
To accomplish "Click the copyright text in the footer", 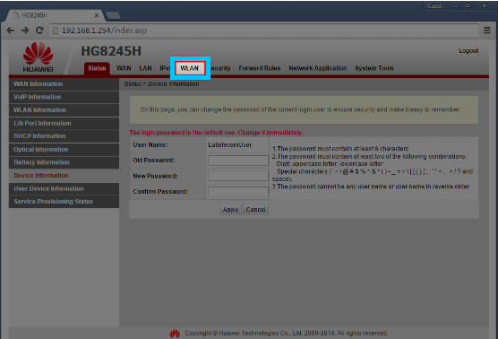I will (286, 334).
